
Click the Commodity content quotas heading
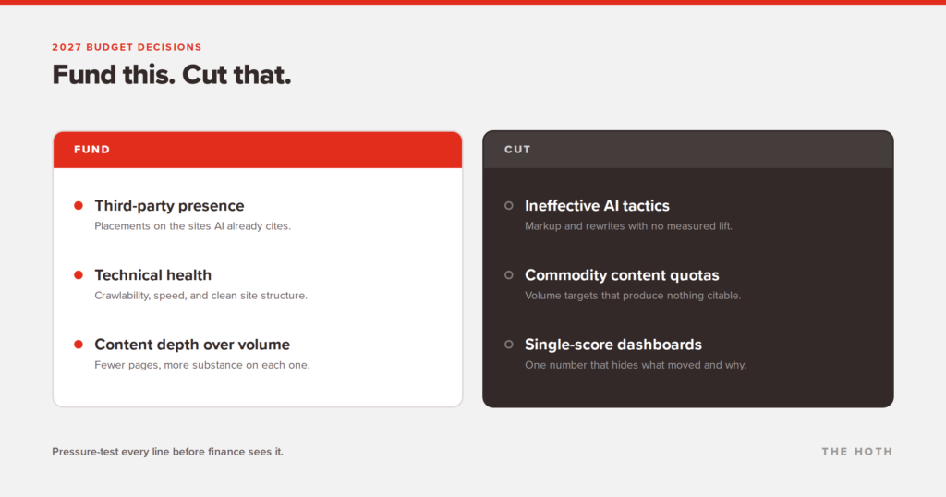pyautogui.click(x=622, y=275)
